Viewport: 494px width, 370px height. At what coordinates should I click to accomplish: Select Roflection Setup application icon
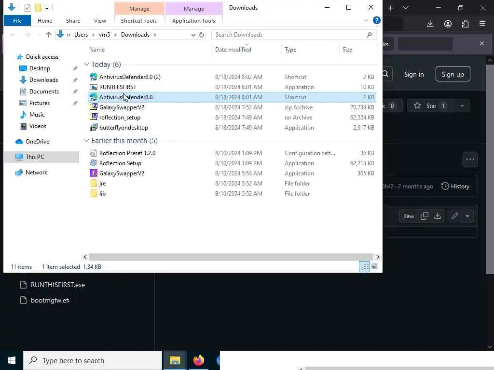pos(94,163)
